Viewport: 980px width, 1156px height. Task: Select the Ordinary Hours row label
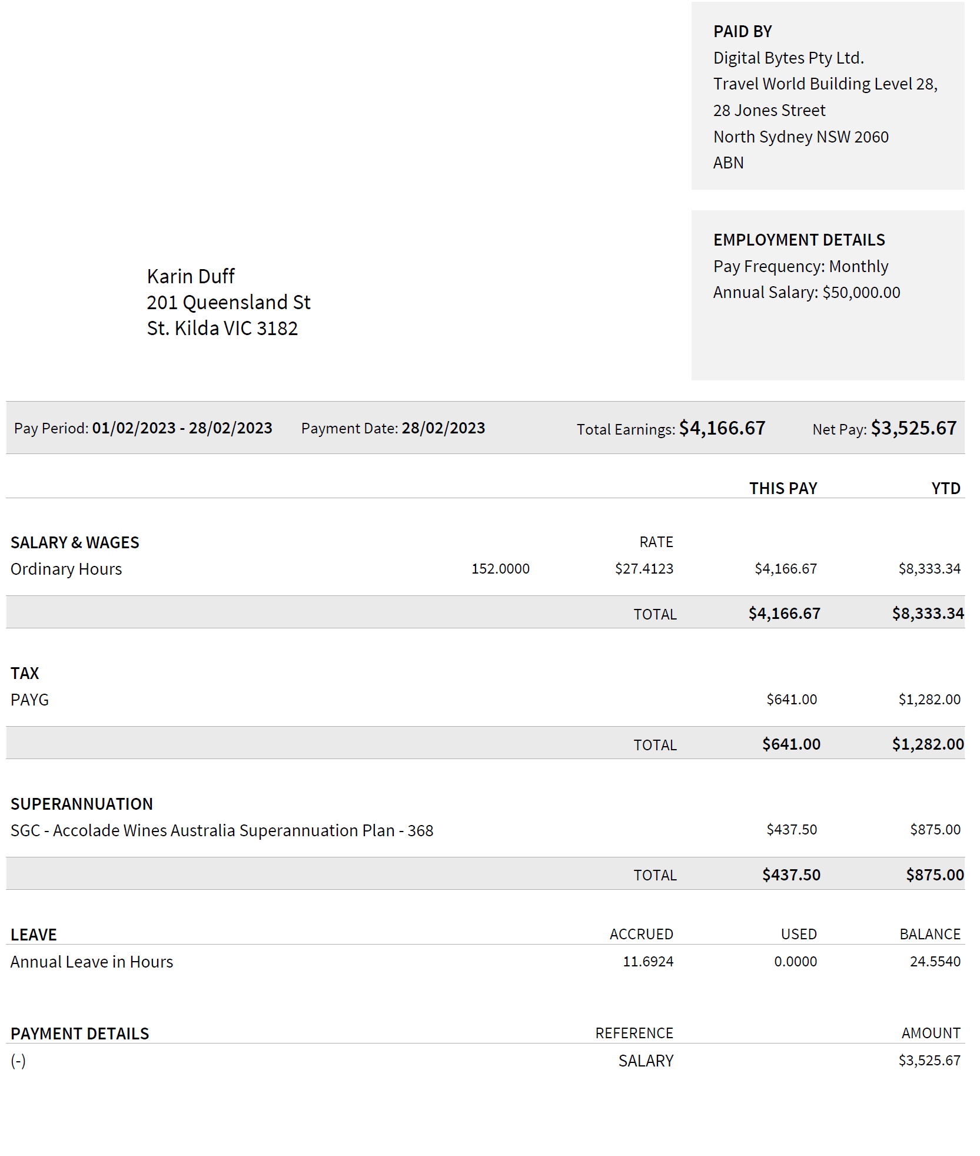tap(67, 569)
